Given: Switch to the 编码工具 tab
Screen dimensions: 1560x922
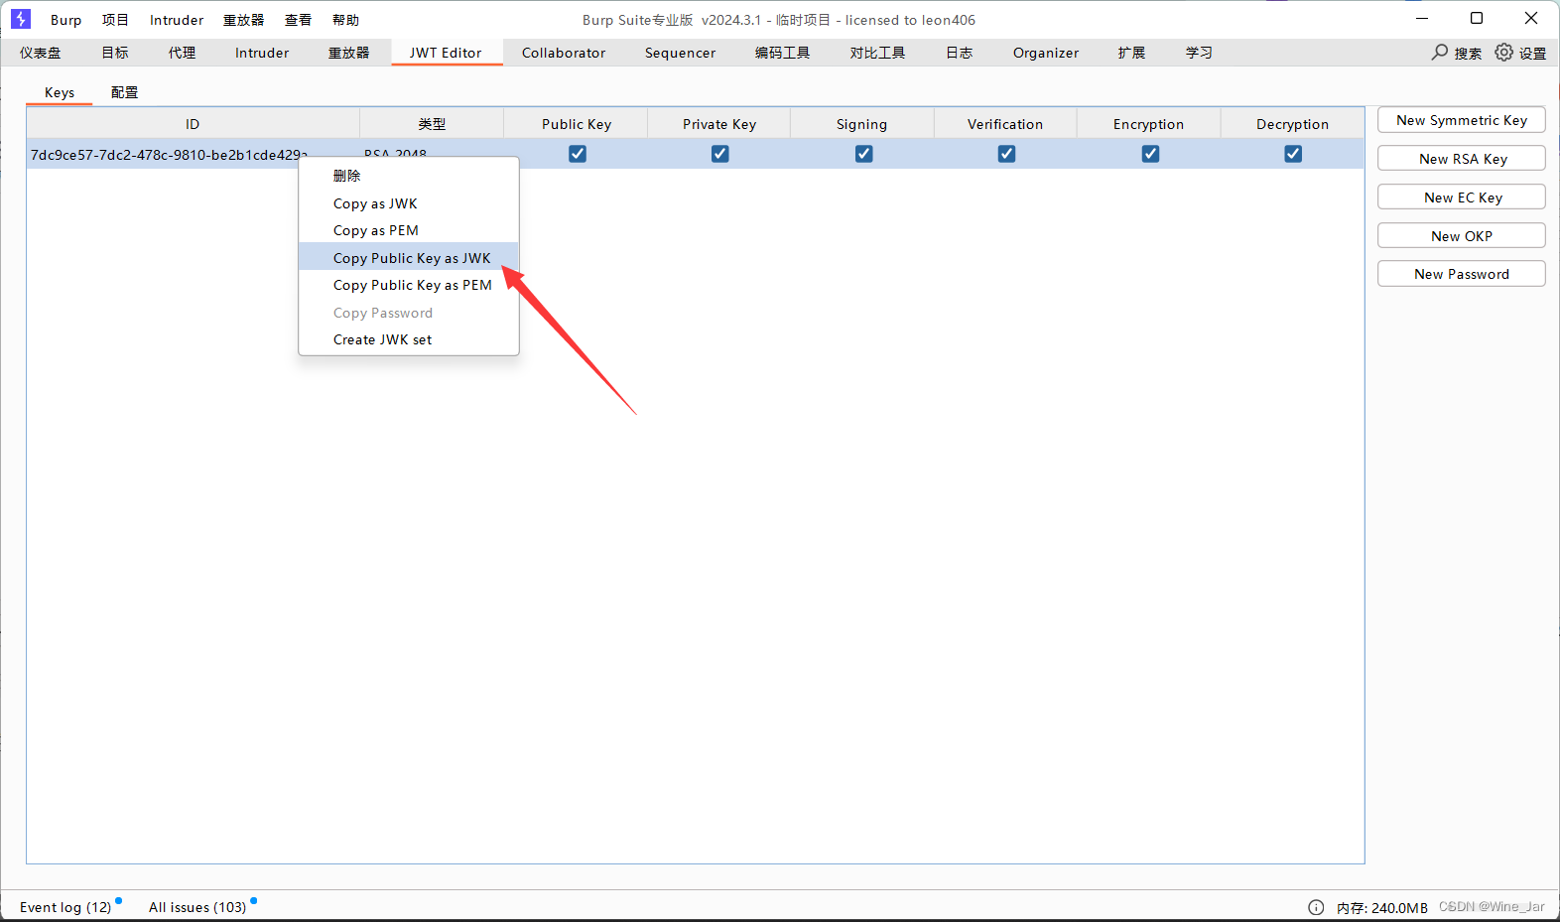Looking at the screenshot, I should (783, 53).
